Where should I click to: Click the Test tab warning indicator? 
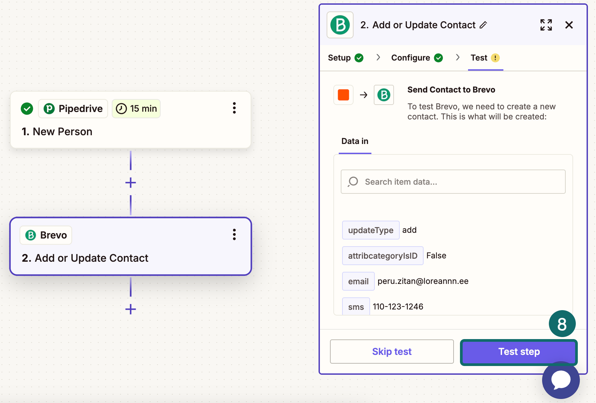coord(495,58)
